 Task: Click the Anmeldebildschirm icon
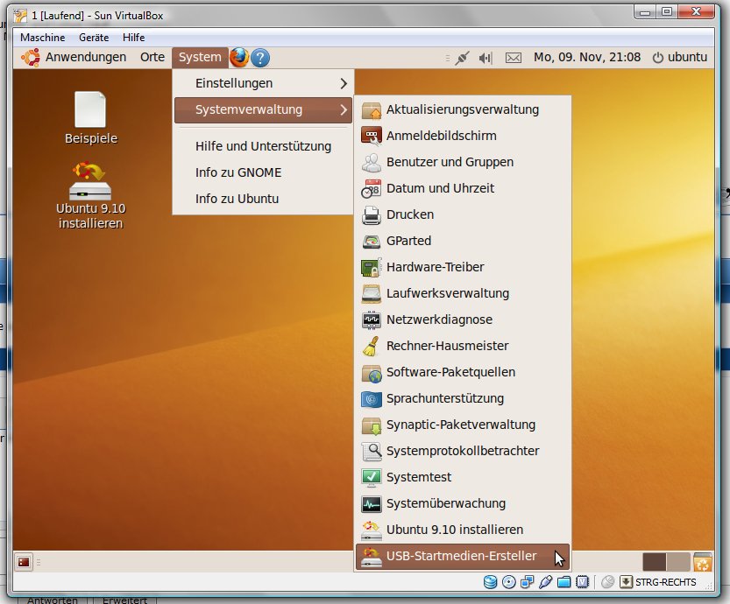tap(371, 136)
